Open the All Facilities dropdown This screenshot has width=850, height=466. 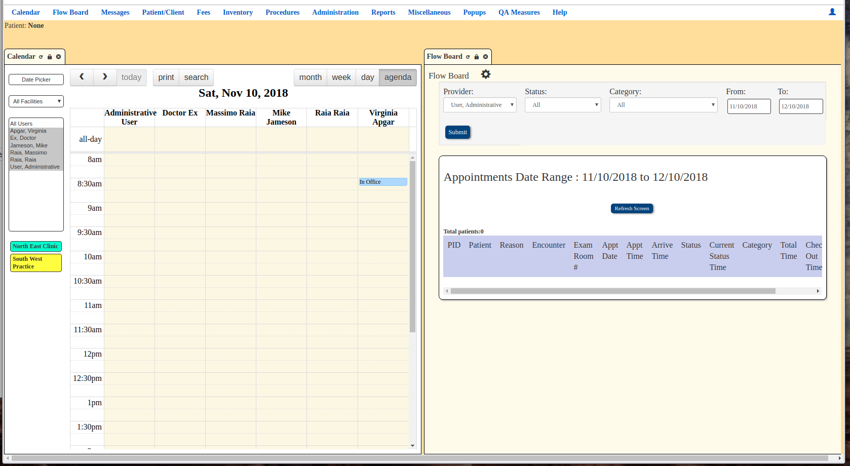(36, 101)
